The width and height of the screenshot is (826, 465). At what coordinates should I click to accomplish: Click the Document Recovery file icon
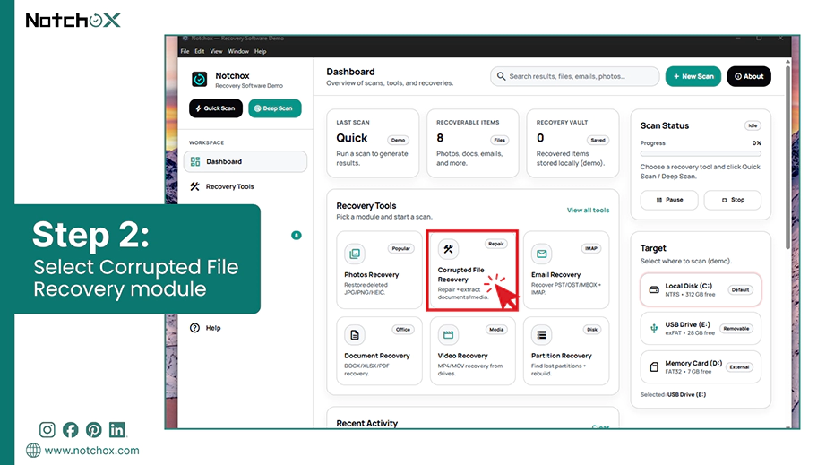pos(355,335)
